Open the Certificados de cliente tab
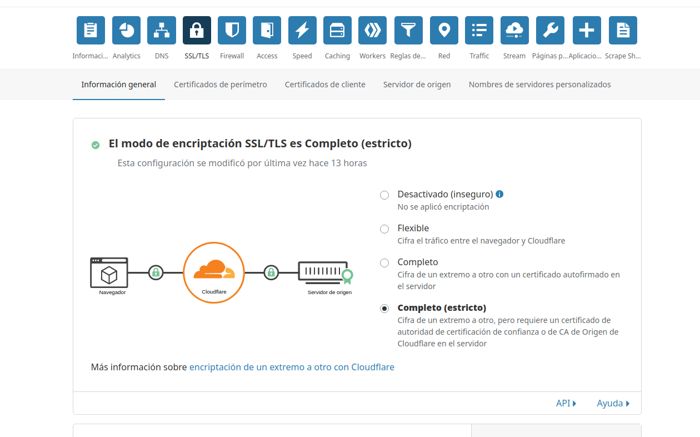Viewport: 700px width, 437px height. (x=325, y=85)
